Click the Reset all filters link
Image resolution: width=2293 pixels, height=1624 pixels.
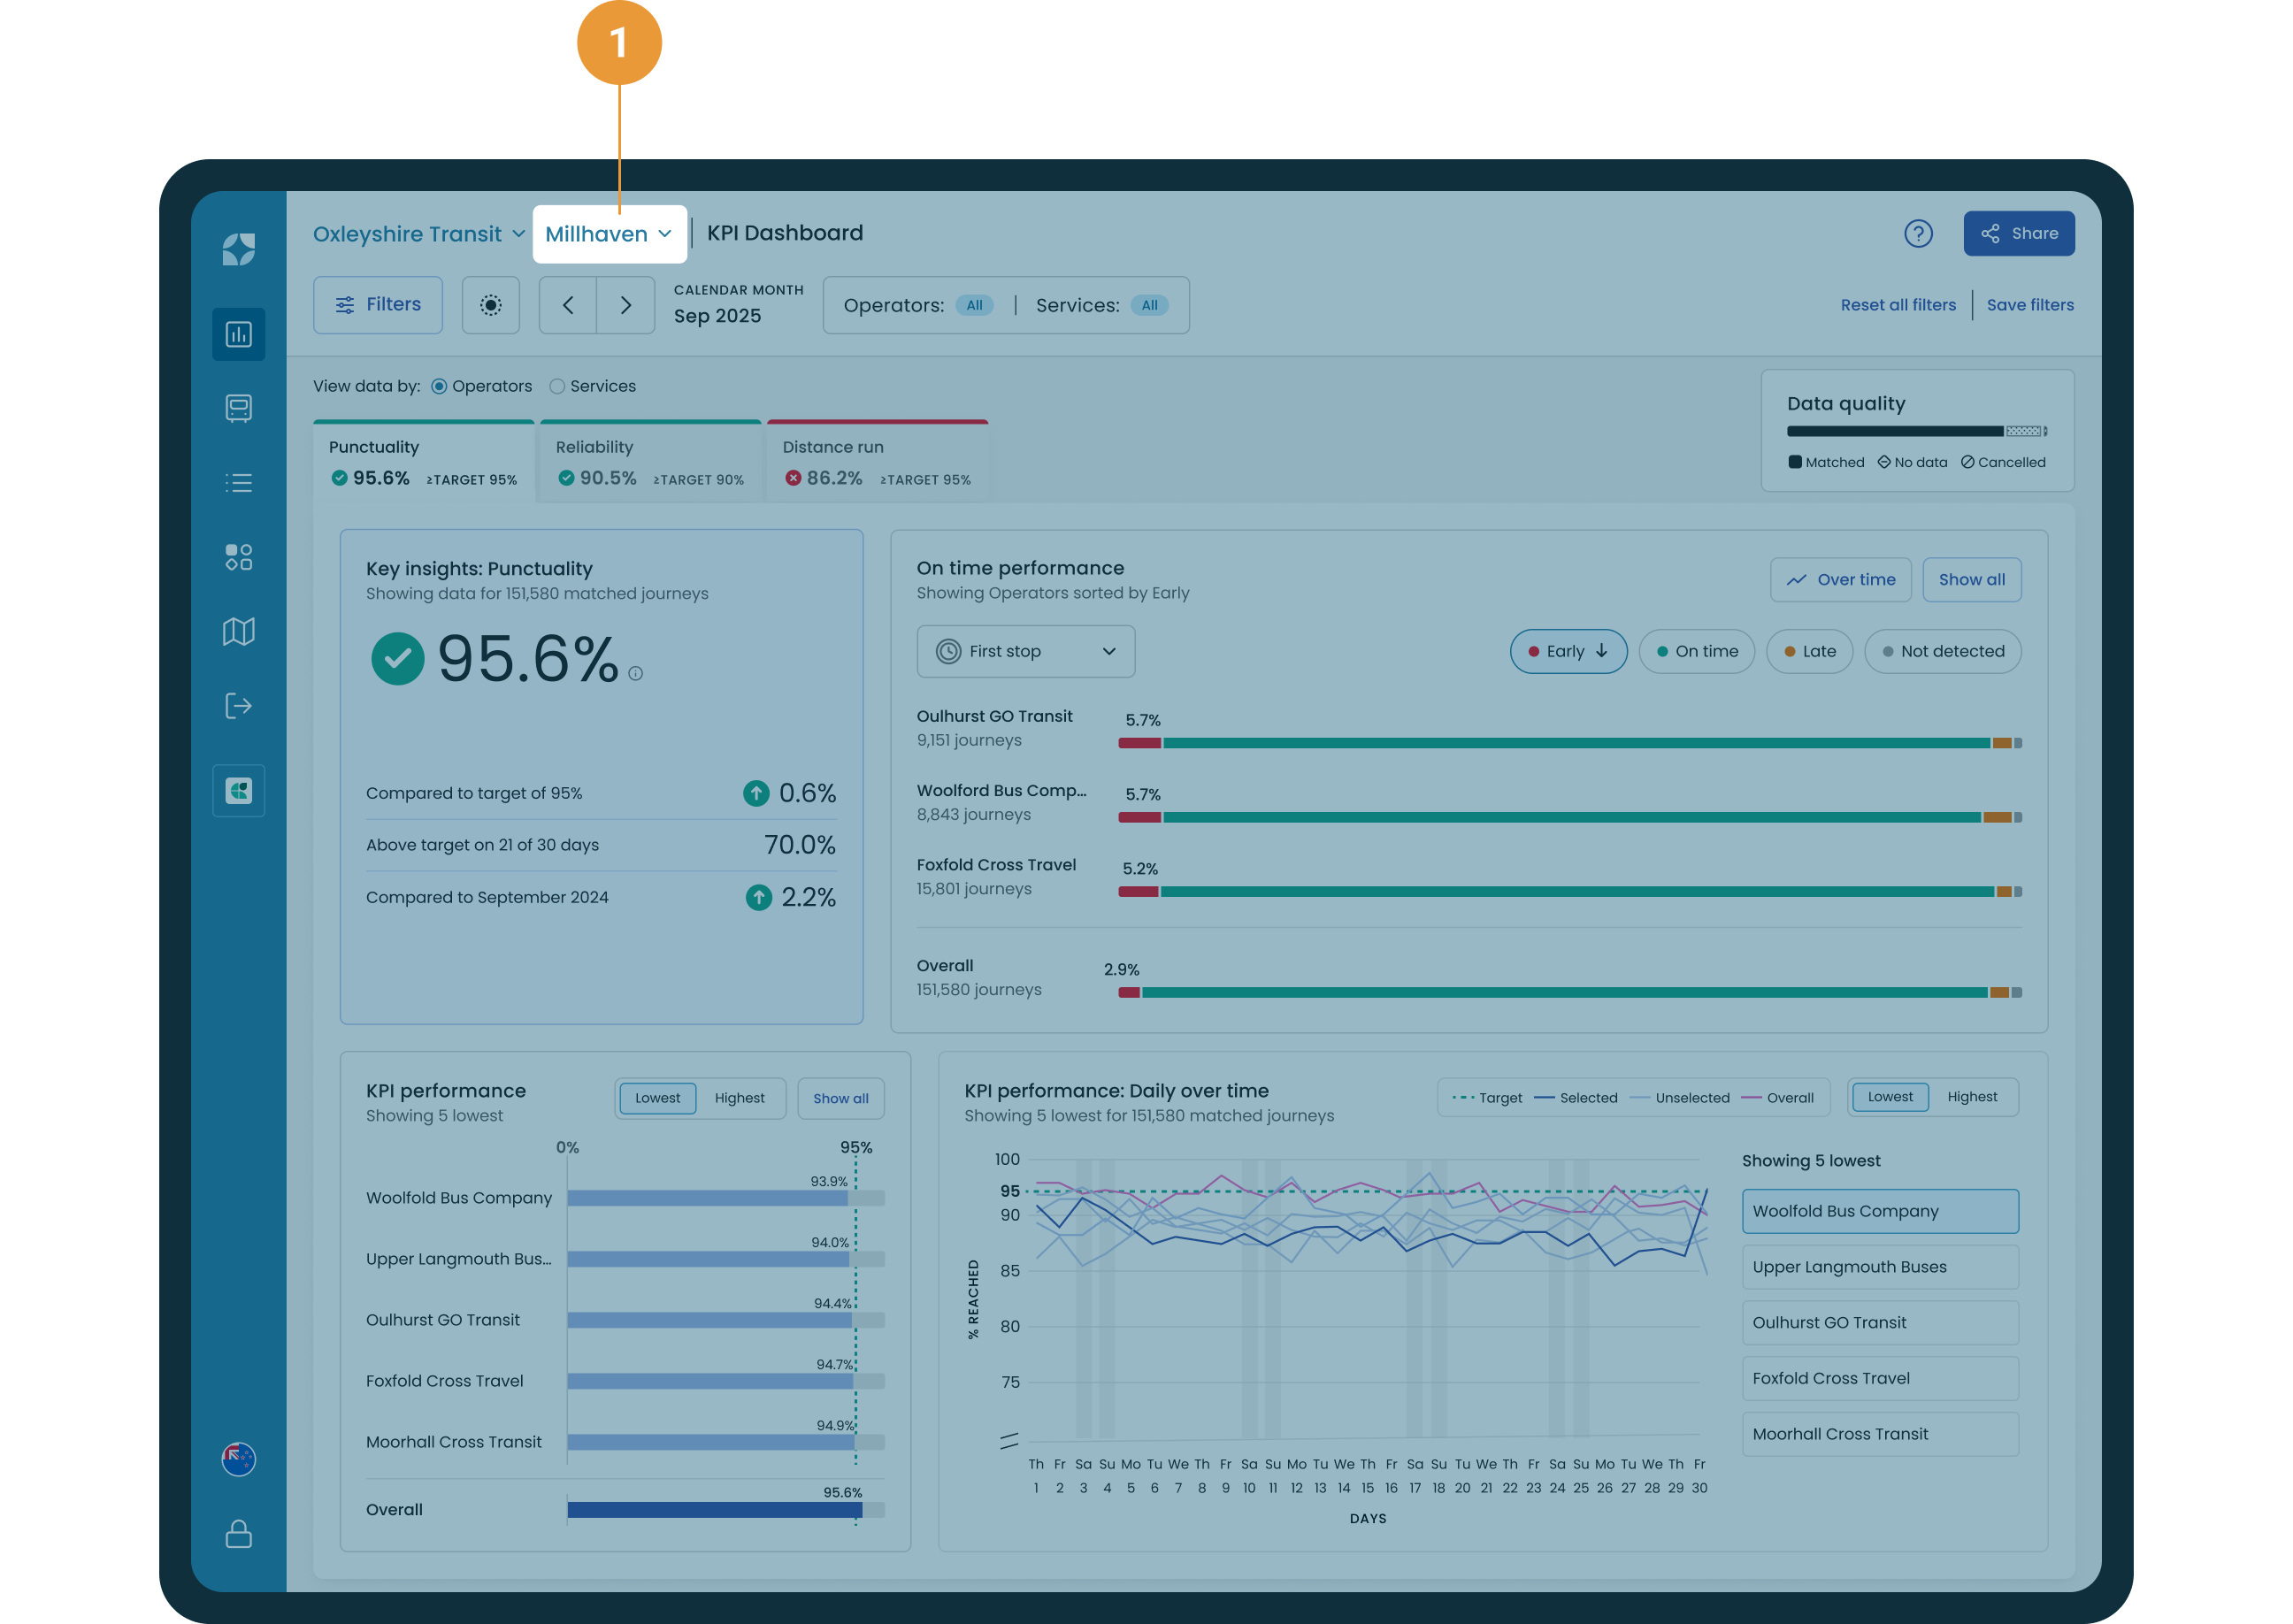point(1897,305)
